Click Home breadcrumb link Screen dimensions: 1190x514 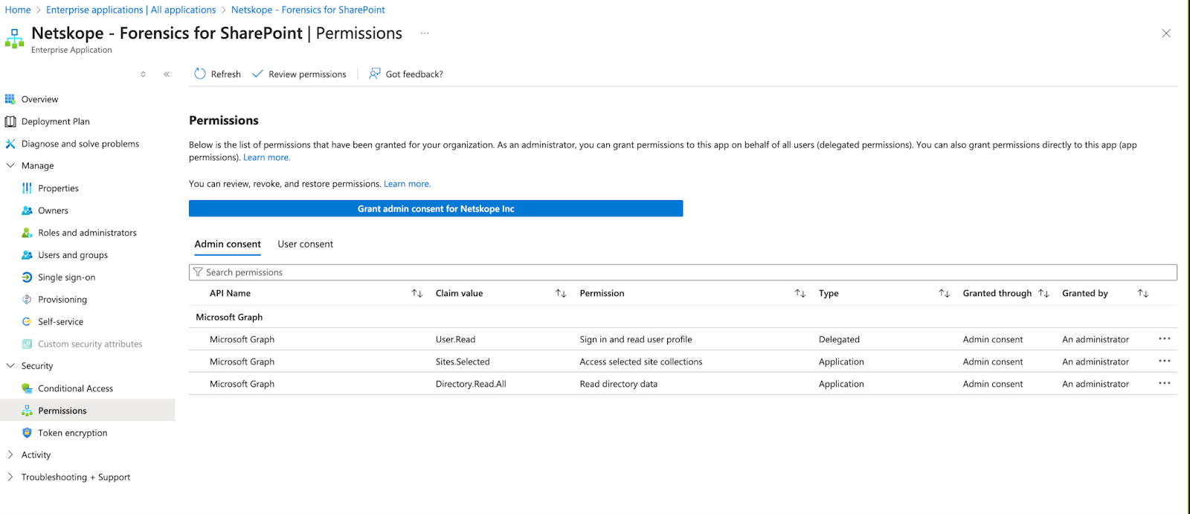(x=18, y=10)
